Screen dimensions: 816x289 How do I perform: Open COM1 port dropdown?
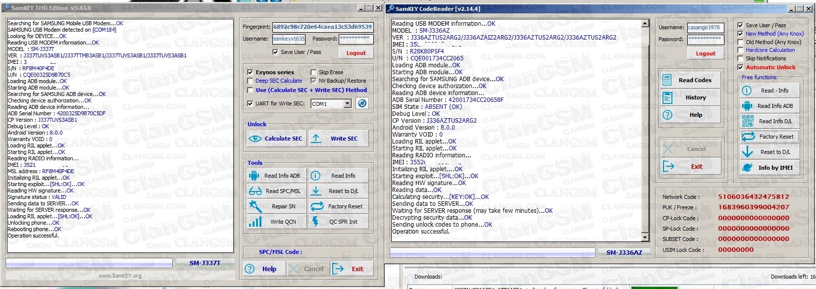[347, 103]
